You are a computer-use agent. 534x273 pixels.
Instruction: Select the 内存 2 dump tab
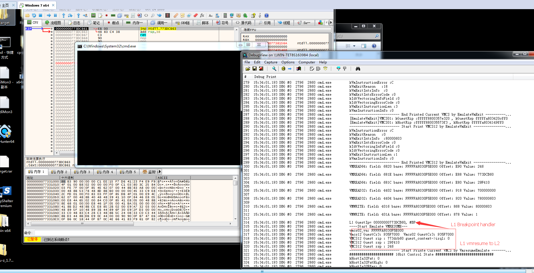click(59, 172)
